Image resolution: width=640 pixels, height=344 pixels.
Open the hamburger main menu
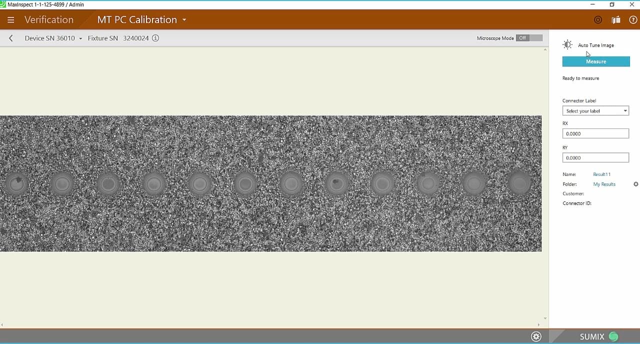point(11,20)
